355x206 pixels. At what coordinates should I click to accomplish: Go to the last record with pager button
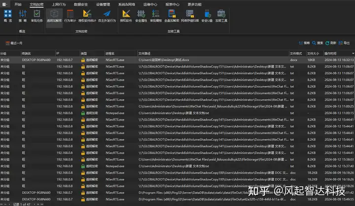point(42,204)
